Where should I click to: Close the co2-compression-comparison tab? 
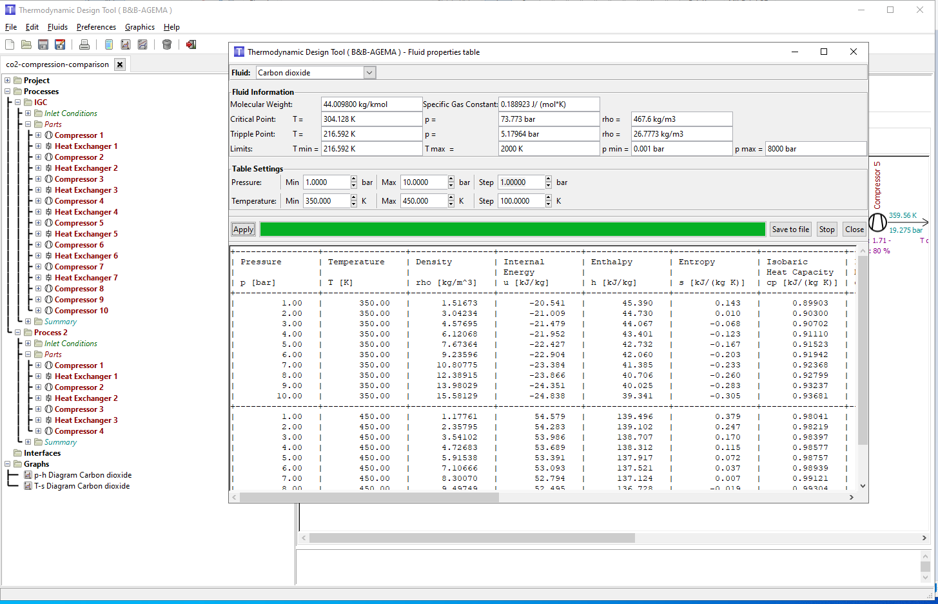[x=120, y=64]
